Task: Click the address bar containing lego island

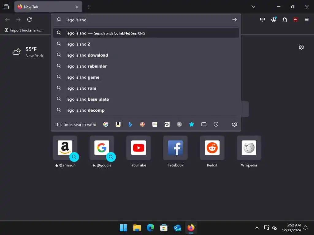Action: point(146,20)
